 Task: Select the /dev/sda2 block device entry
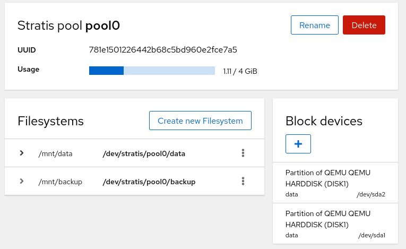pyautogui.click(x=335, y=183)
